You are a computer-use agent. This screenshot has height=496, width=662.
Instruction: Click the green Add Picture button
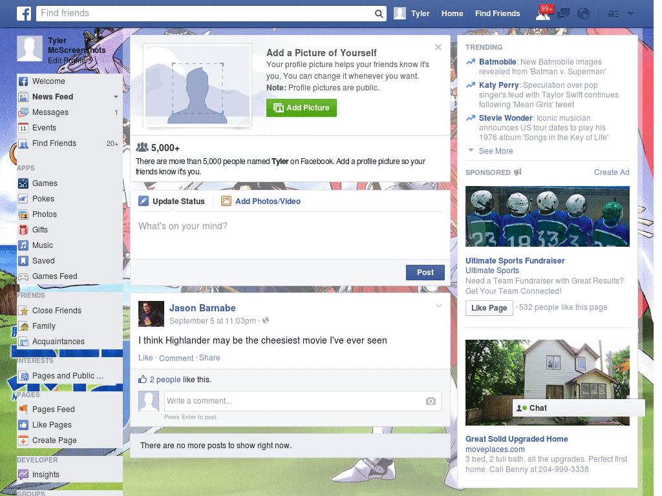click(301, 108)
